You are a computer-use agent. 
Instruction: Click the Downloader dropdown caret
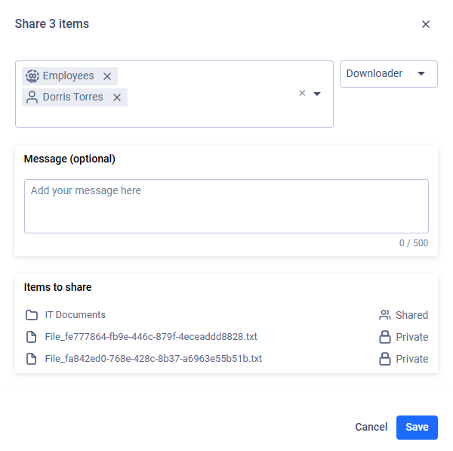point(421,73)
